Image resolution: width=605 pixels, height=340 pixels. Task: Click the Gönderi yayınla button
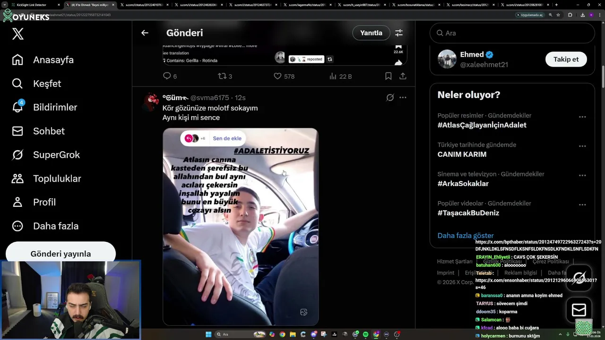[60, 254]
